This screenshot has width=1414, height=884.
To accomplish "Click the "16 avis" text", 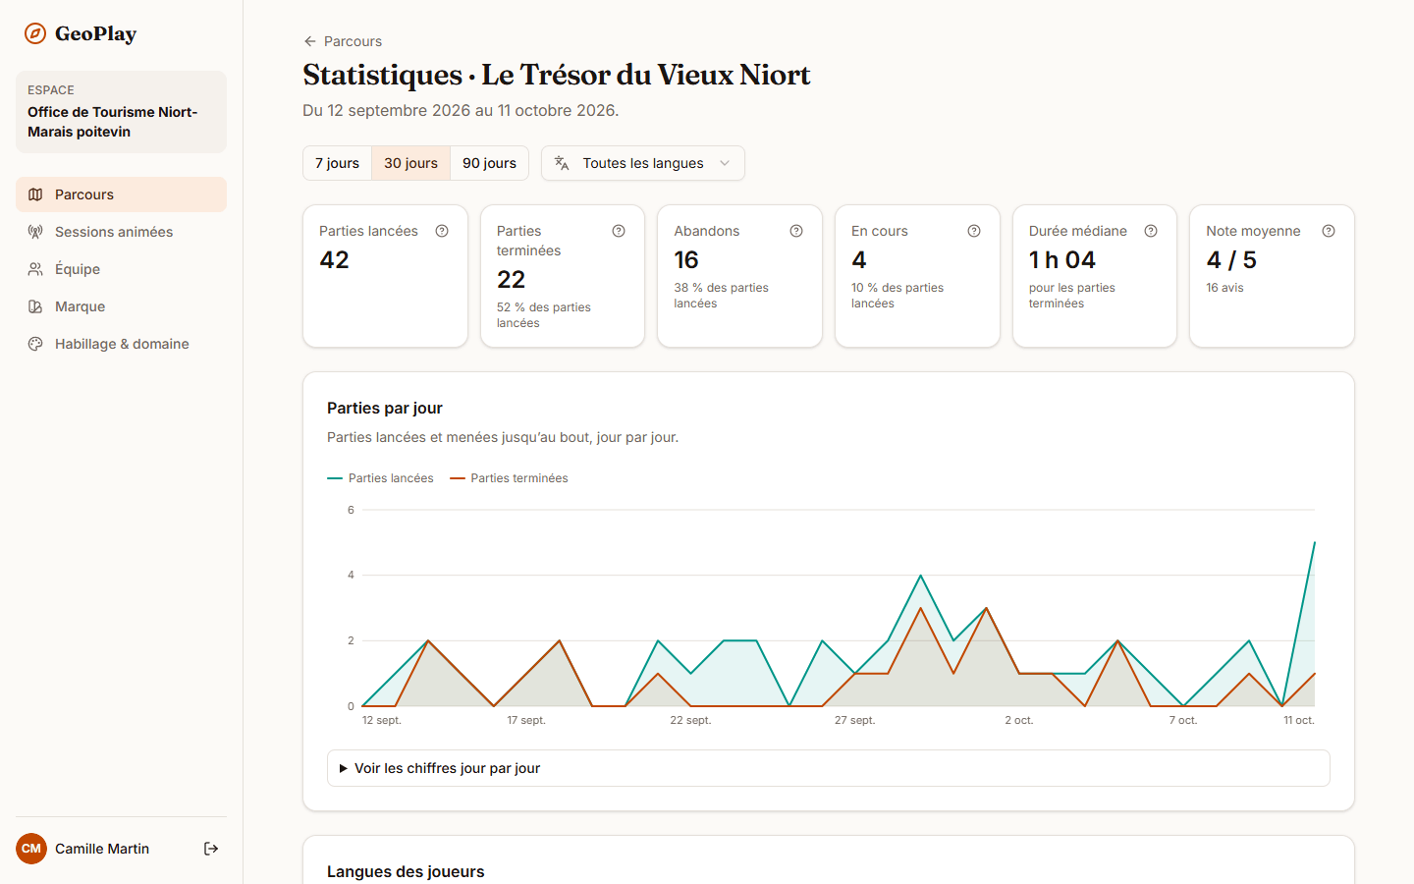I will click(x=1224, y=288).
